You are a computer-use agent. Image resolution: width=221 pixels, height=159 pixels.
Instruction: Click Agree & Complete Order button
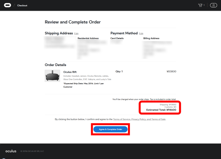[110, 129]
